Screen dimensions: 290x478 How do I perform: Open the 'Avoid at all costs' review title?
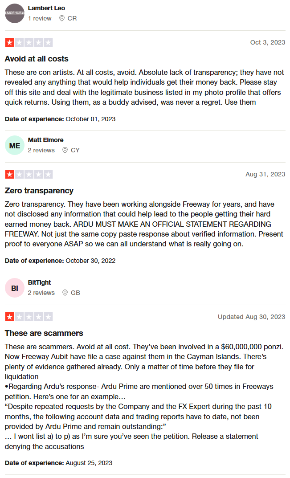point(37,59)
